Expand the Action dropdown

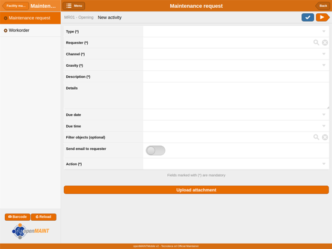[x=324, y=164]
